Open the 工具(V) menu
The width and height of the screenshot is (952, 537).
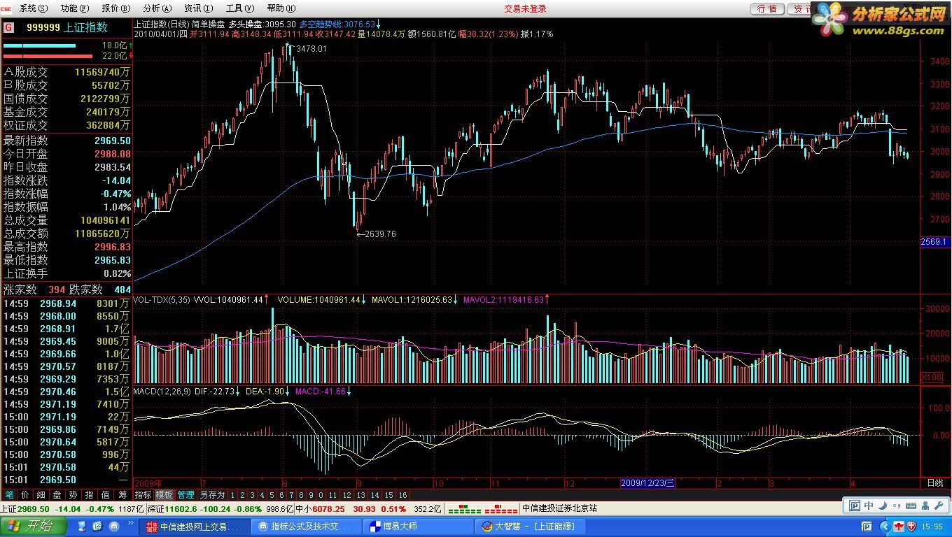[239, 8]
